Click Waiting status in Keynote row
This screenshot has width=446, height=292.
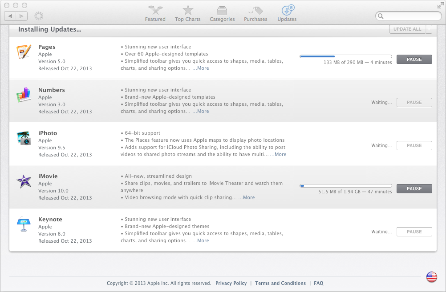[x=381, y=232]
